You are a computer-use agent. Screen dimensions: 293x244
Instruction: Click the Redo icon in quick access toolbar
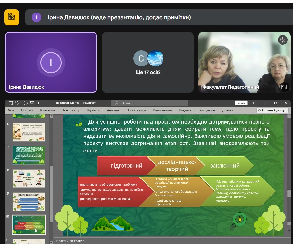coord(26,103)
